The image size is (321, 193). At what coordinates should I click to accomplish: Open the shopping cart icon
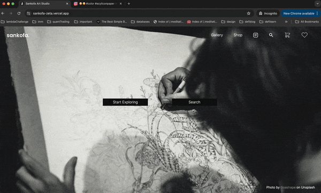287,35
